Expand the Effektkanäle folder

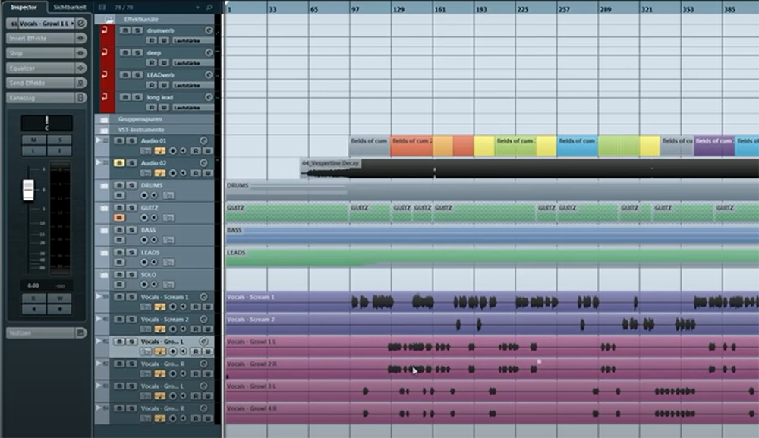(109, 19)
